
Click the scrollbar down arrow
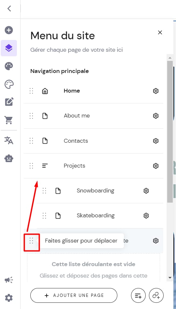point(170,278)
